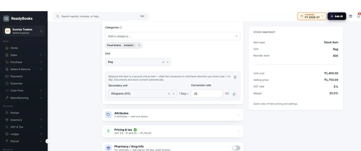Delete the secondary unit with trash icon
Viewport: 361px width, 151px height.
pos(235,77)
